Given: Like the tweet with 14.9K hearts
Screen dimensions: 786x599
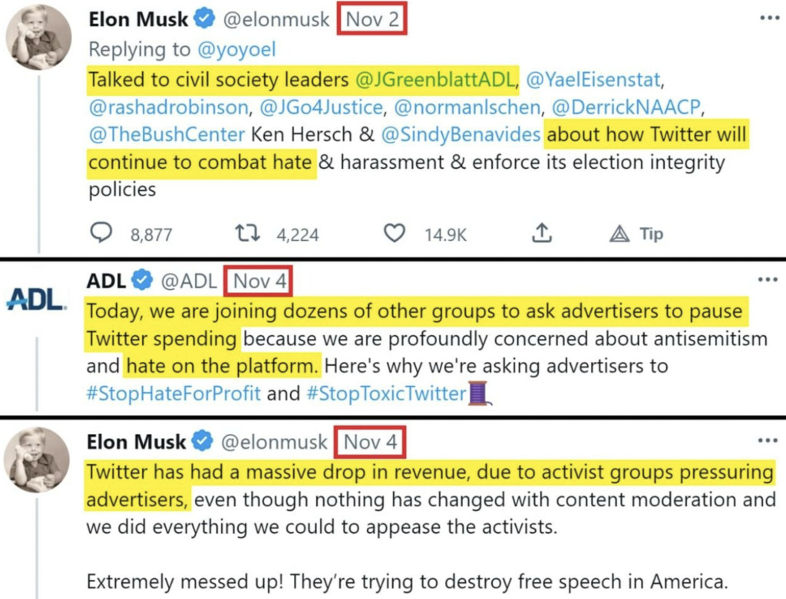Looking at the screenshot, I should 395,233.
